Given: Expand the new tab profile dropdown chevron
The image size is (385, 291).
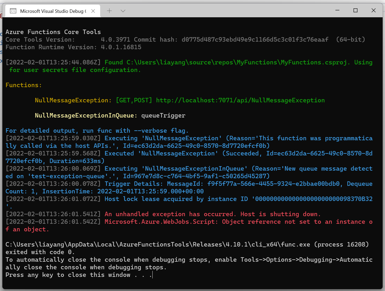Looking at the screenshot, I should click(123, 11).
